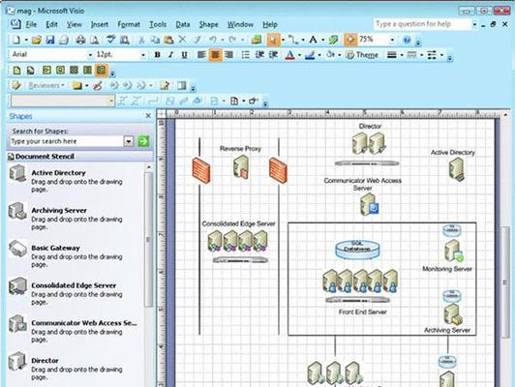Open the Tools menu
515x387 pixels.
coord(158,24)
